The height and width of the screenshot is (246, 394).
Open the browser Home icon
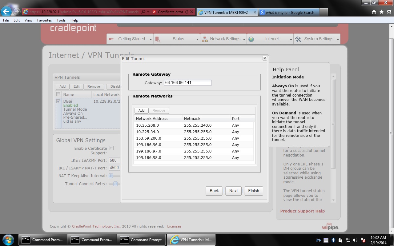374,12
